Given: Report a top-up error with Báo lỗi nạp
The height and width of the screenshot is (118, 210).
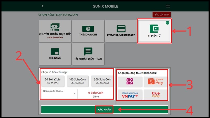Looking at the screenshot, I should coord(161,15).
